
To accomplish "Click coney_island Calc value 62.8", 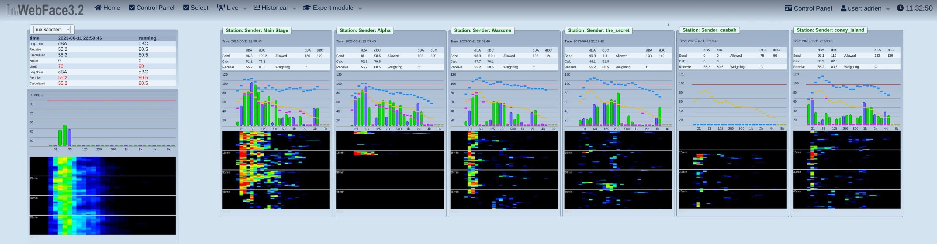I will pyautogui.click(x=834, y=61).
